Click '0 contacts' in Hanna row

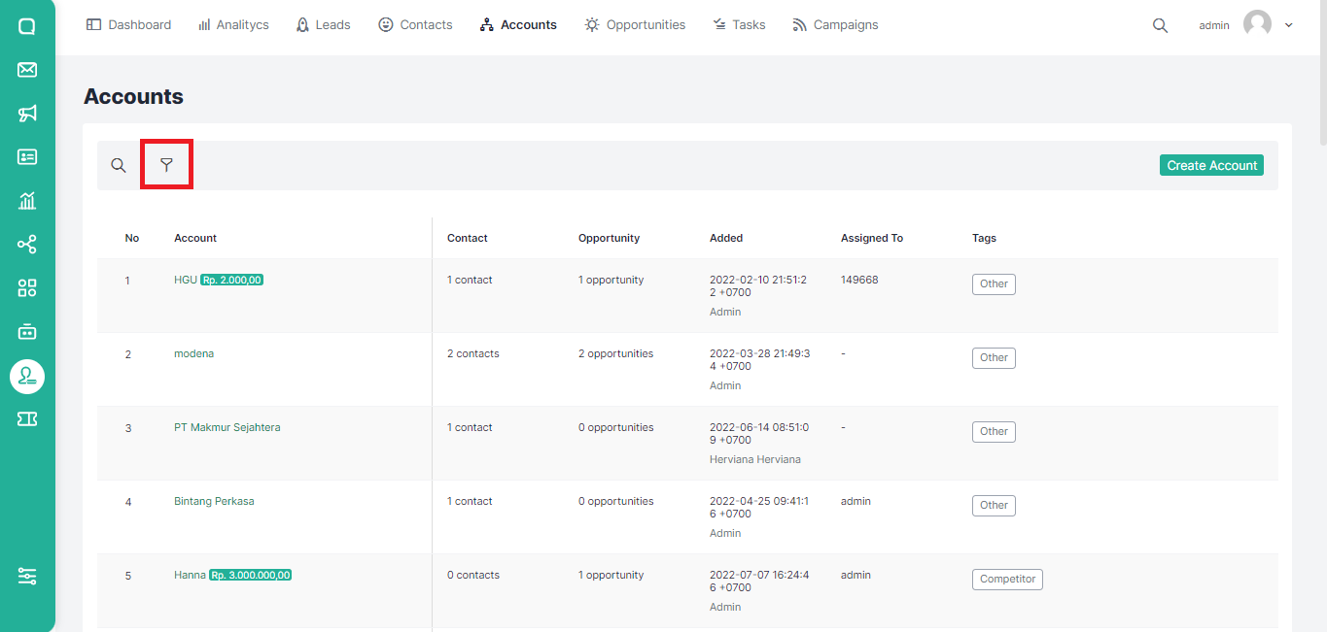click(473, 575)
